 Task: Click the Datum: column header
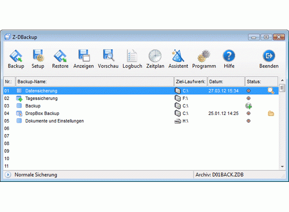pos(226,82)
